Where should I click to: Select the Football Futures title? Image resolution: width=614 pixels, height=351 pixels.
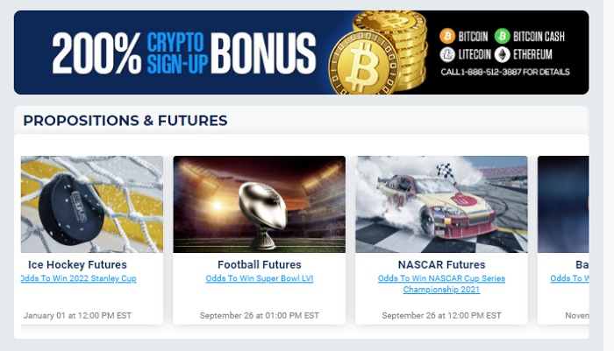[x=259, y=264]
